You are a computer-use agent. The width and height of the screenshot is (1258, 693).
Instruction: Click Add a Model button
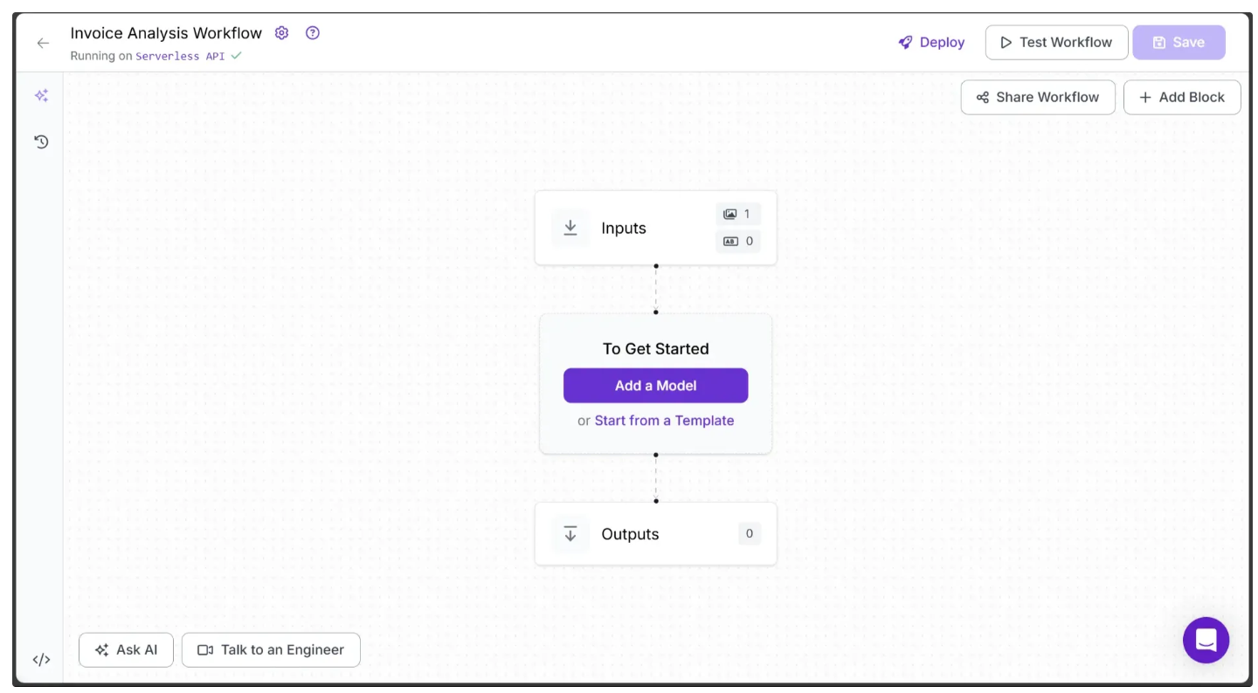pyautogui.click(x=655, y=385)
